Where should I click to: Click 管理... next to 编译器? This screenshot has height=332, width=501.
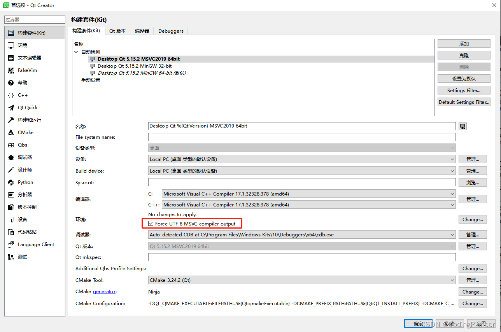pos(473,199)
